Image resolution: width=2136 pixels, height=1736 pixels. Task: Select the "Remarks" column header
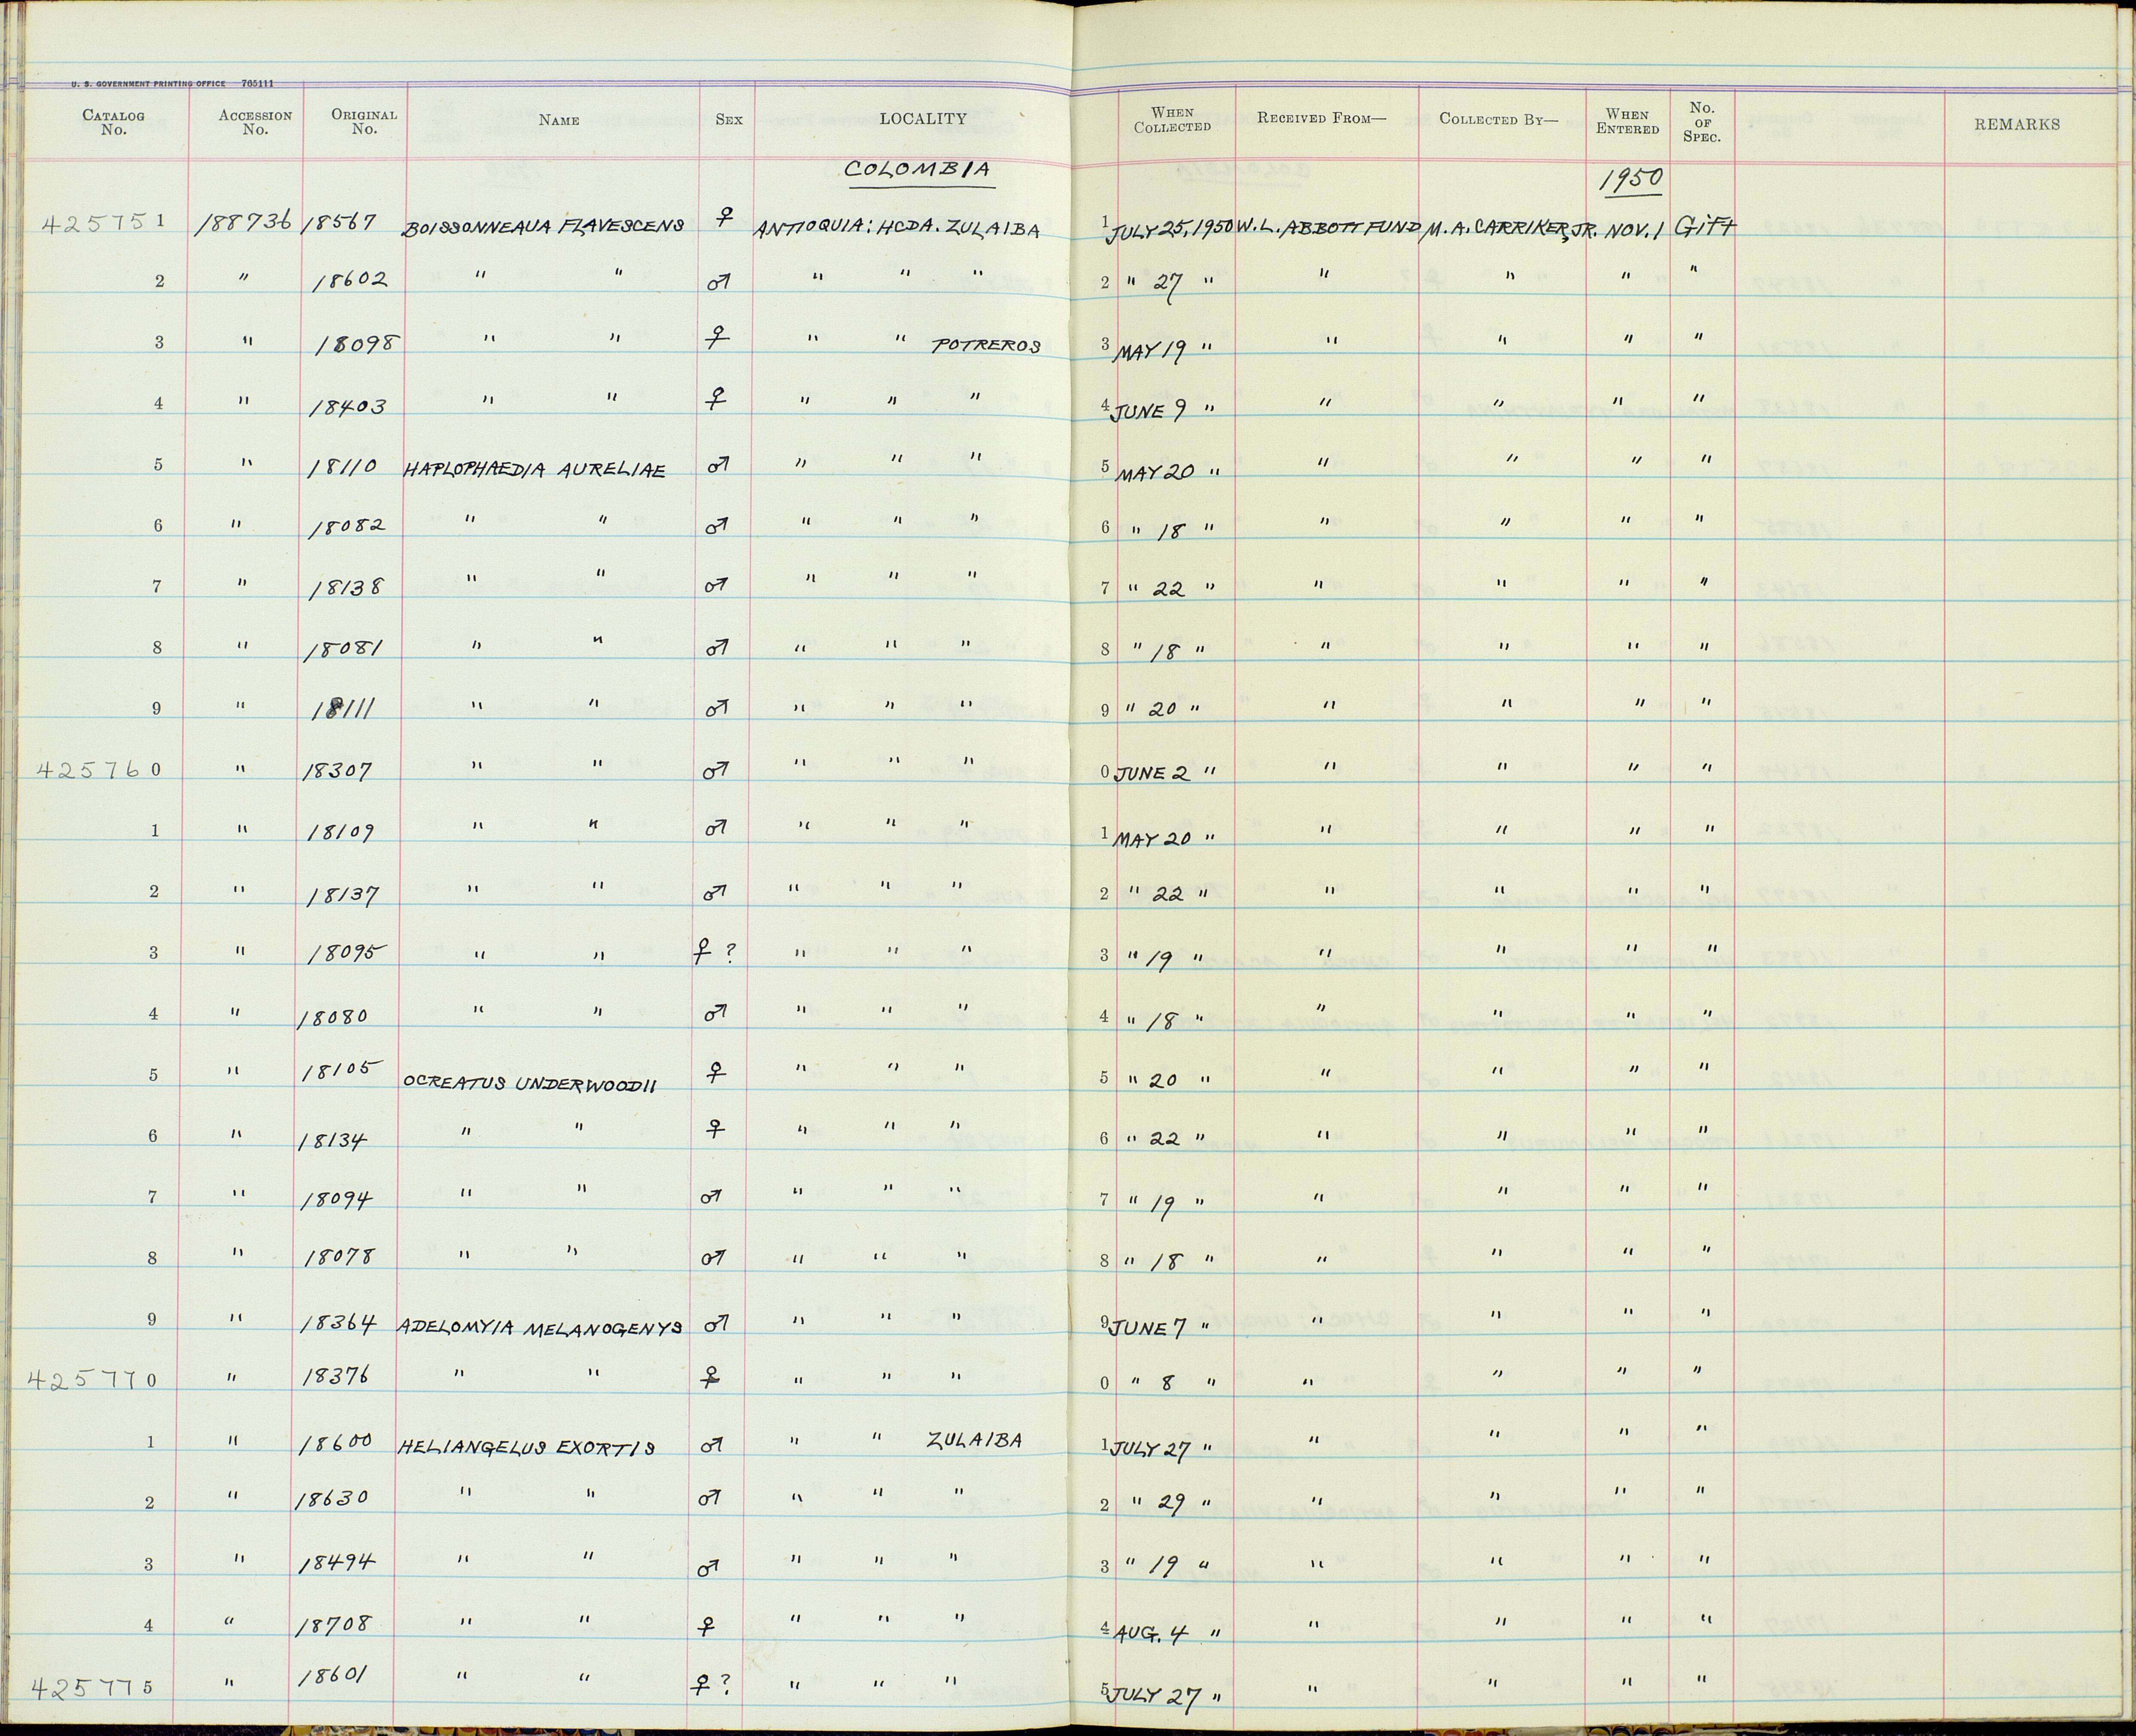click(2017, 124)
